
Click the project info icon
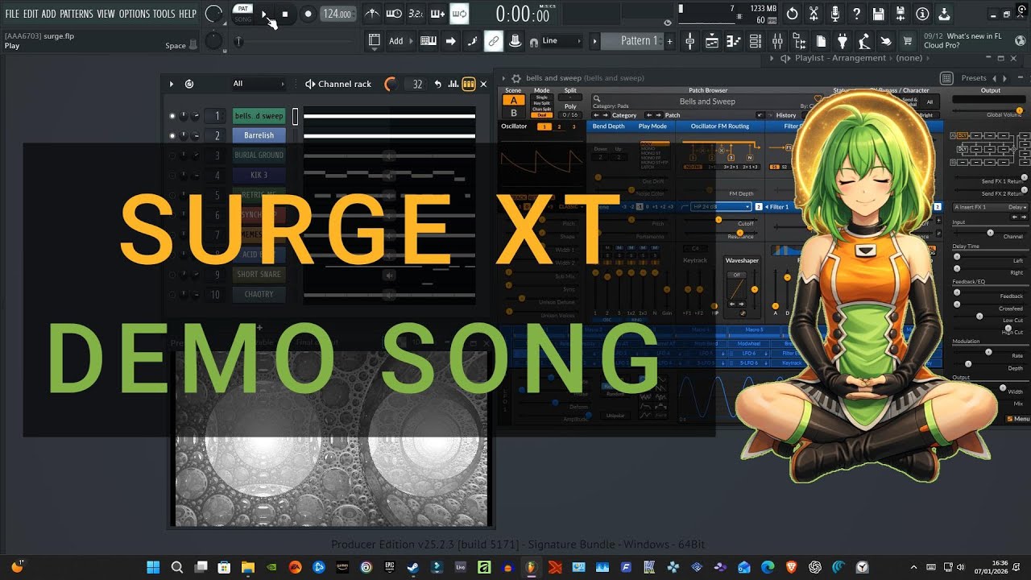(922, 14)
